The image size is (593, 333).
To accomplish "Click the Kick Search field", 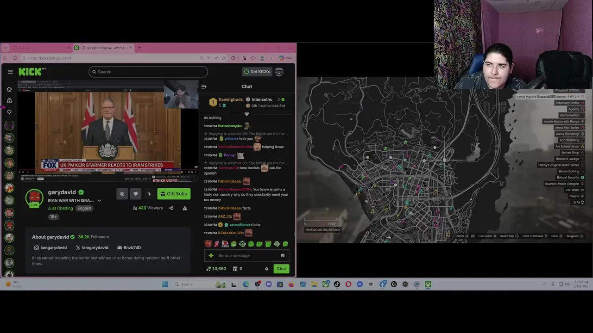I will 148,72.
